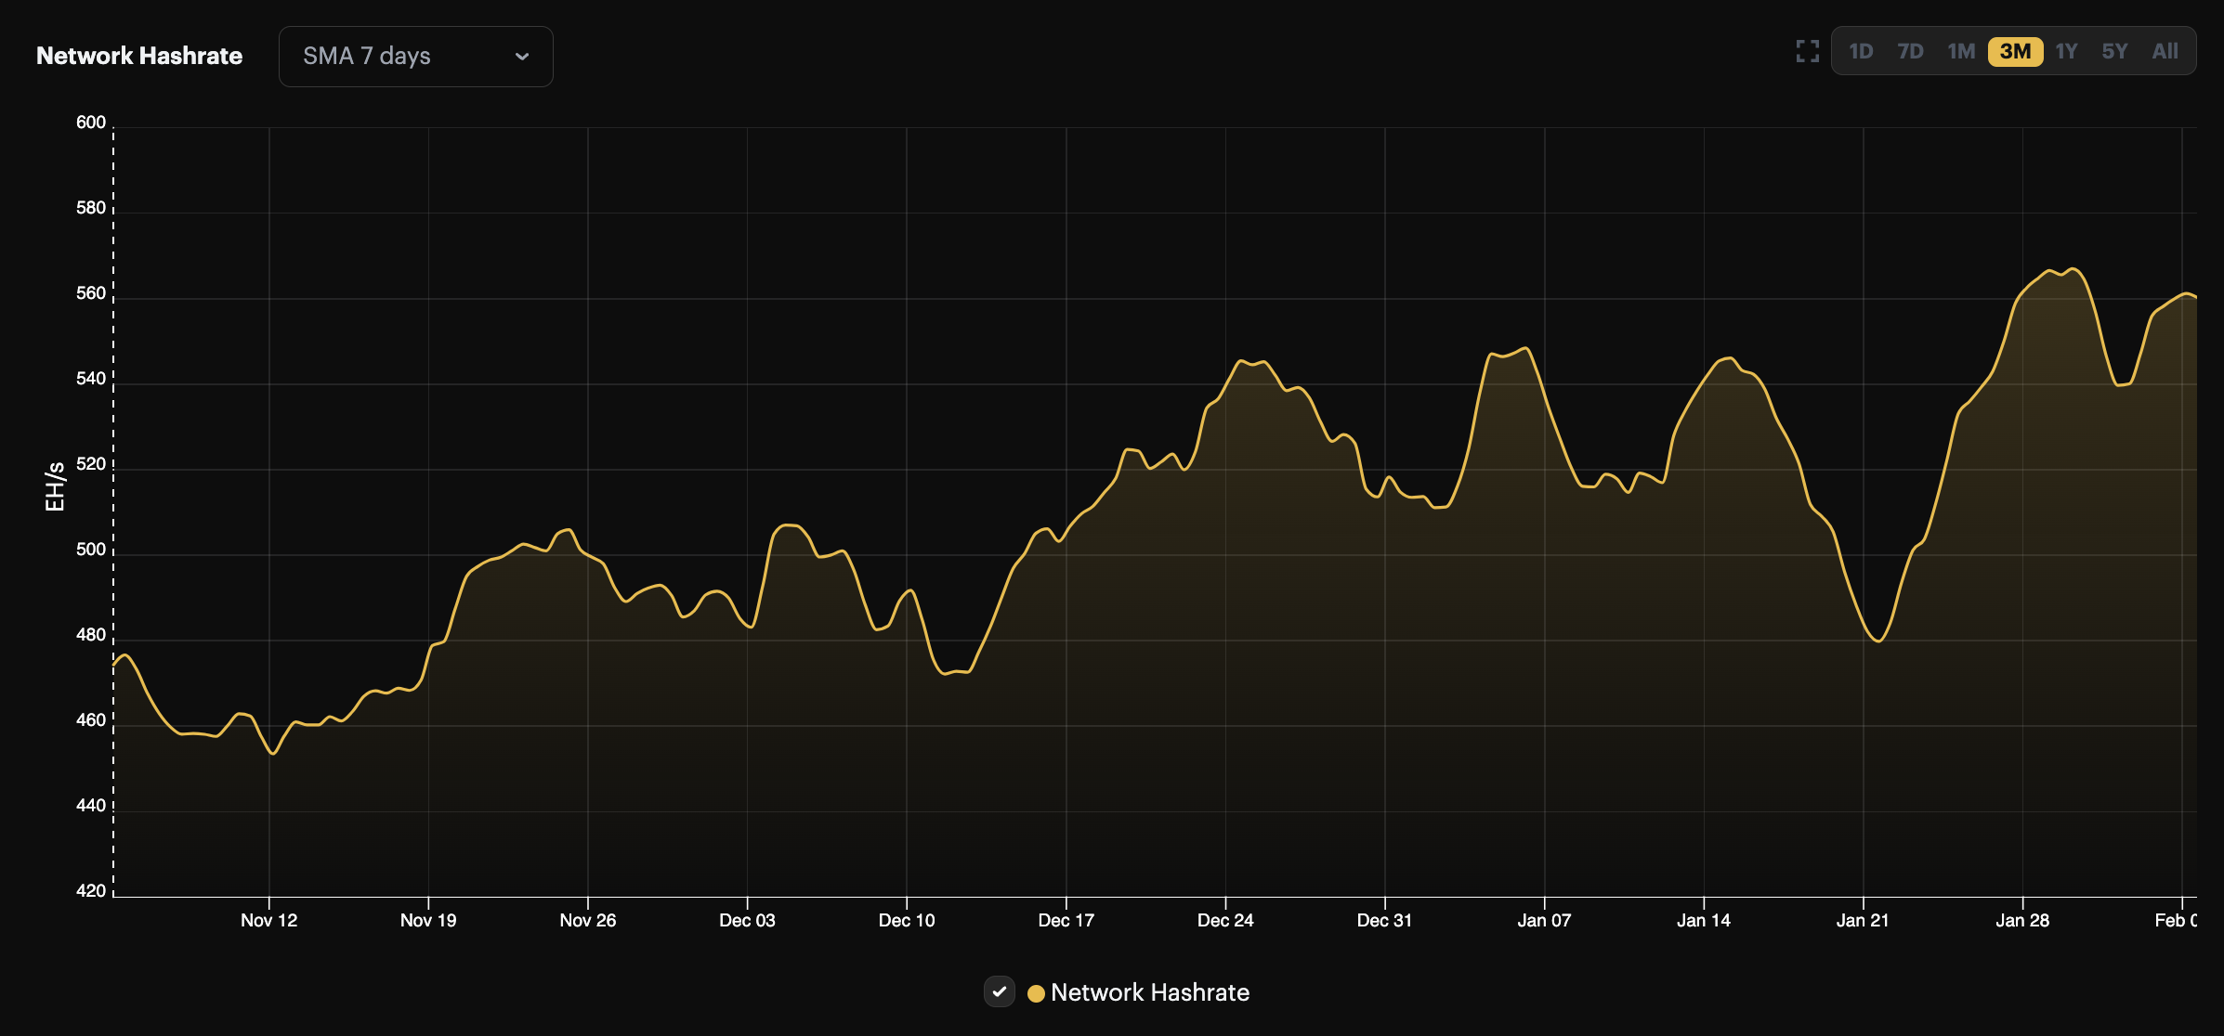This screenshot has height=1036, width=2224.
Task: Click the Network Hashrate chart title
Action: click(138, 56)
